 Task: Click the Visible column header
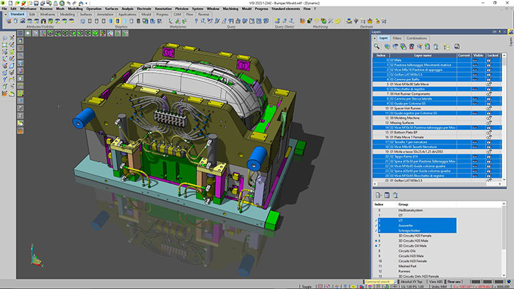(x=475, y=54)
